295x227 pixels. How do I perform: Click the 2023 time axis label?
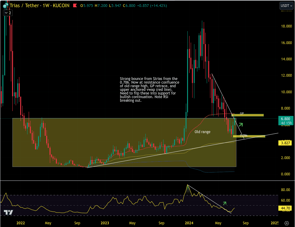point(105,223)
